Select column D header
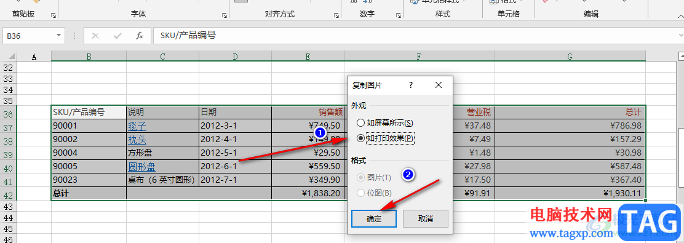 click(x=235, y=56)
